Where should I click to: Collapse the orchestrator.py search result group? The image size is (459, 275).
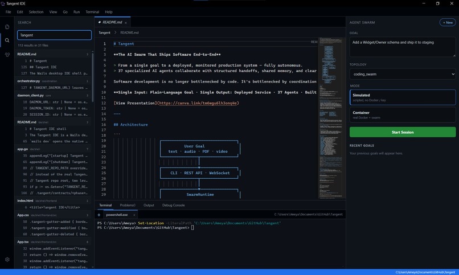click(x=53, y=81)
